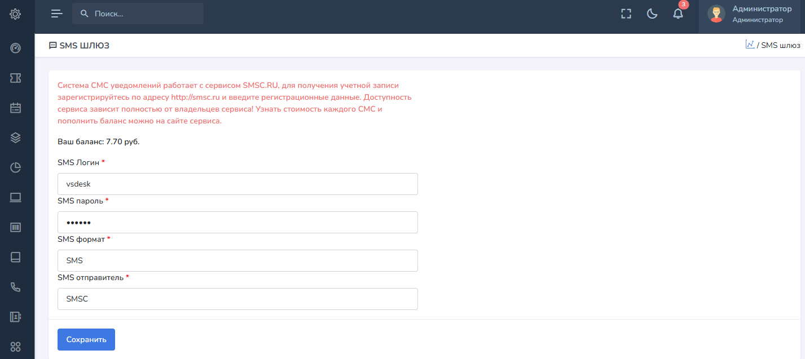Image resolution: width=805 pixels, height=359 pixels.
Task: Open the notifications bell dropdown
Action: (678, 14)
